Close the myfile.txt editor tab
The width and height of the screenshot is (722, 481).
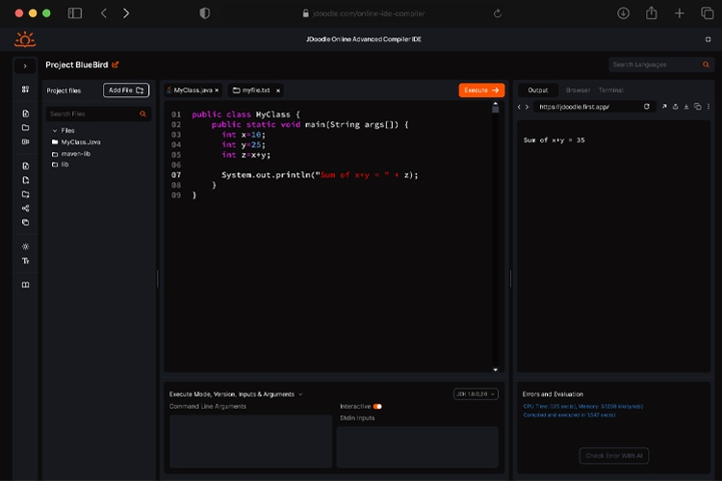tap(278, 89)
